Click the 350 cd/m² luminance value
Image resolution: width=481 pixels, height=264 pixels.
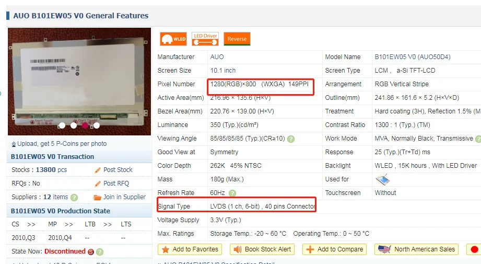pyautogui.click(x=234, y=124)
